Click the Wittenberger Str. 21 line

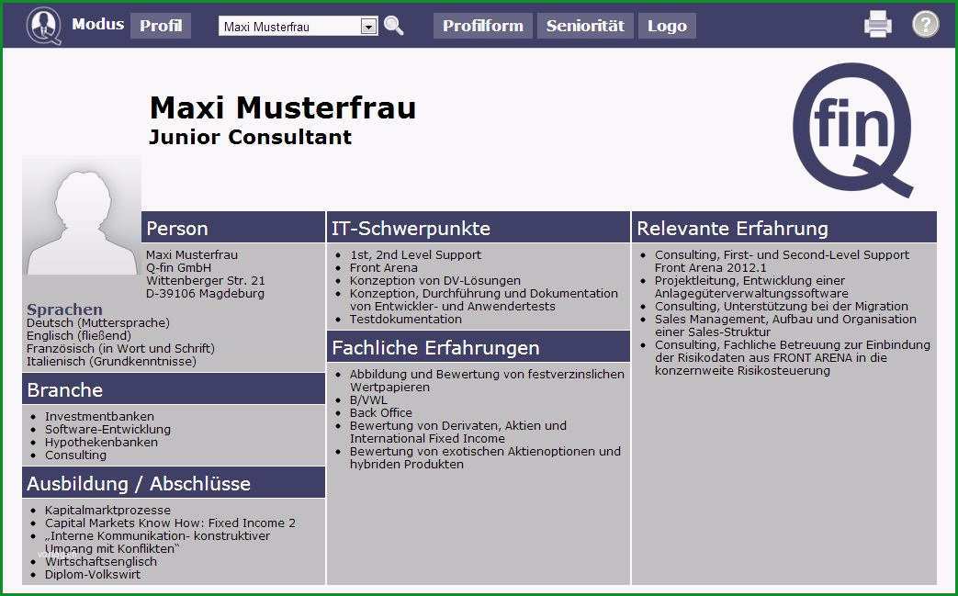point(206,280)
